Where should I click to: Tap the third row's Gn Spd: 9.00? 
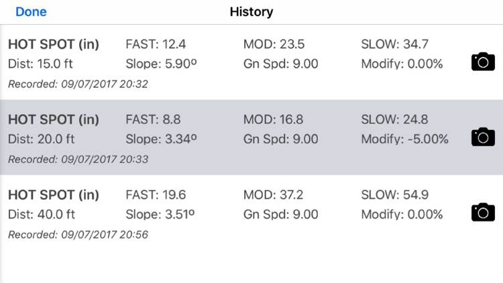pos(281,215)
